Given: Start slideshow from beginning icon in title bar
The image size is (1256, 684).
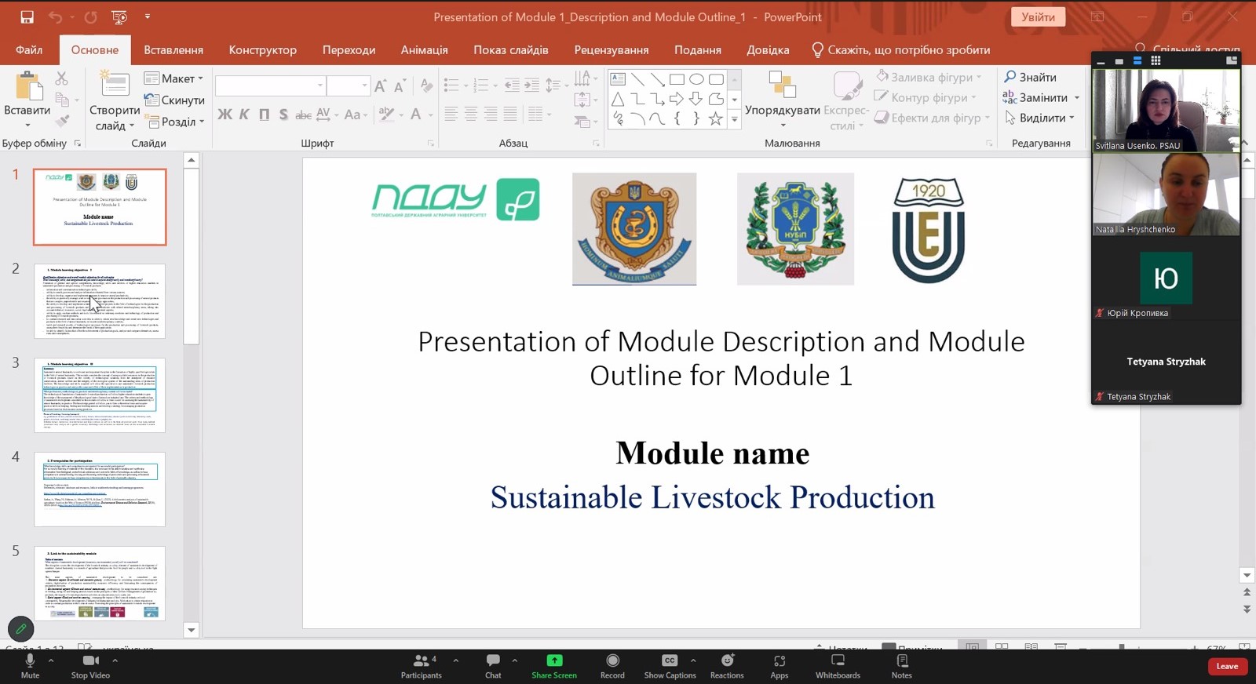Looking at the screenshot, I should 119,16.
